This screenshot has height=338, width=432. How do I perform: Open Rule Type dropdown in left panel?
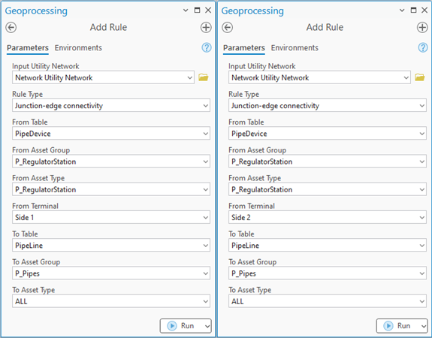coord(111,105)
